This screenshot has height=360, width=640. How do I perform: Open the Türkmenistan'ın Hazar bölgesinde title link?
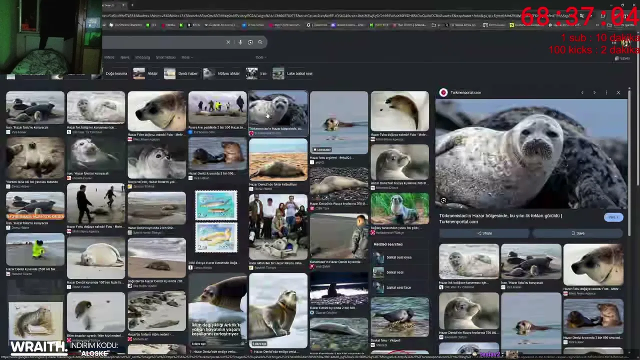point(500,218)
